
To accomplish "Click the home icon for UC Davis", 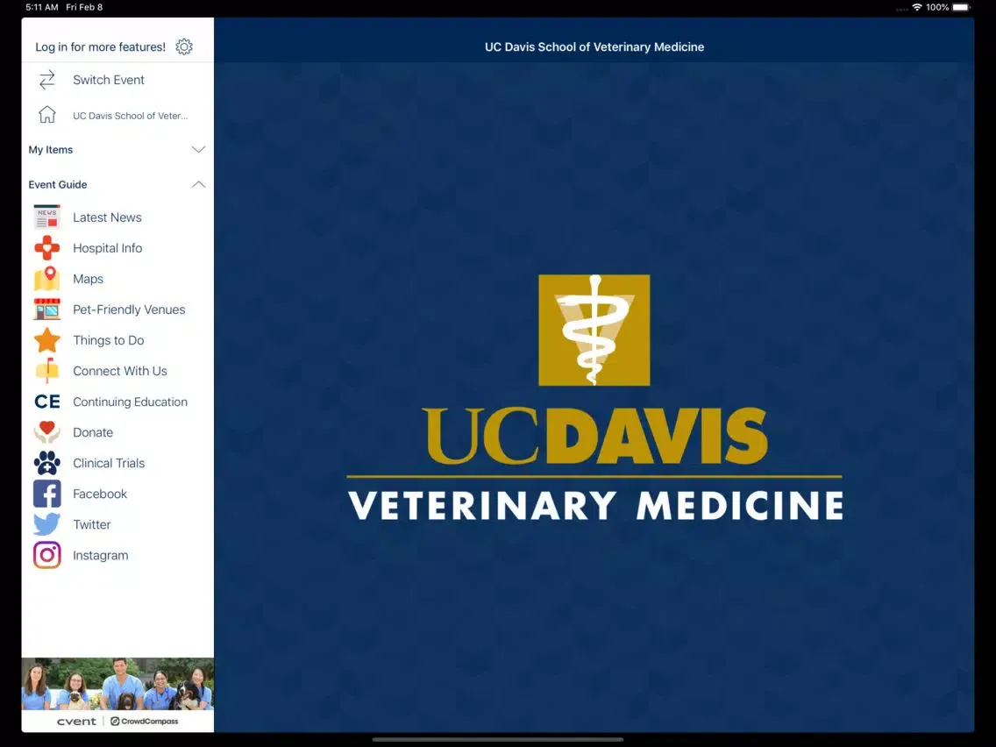I will click(x=47, y=114).
